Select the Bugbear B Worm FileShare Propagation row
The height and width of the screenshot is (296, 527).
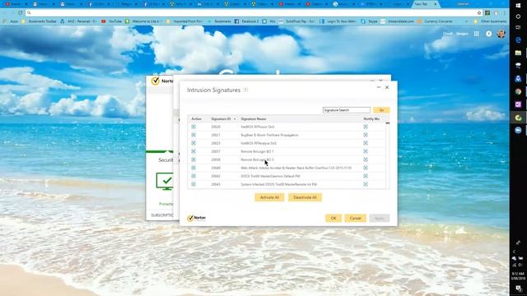tap(287, 135)
